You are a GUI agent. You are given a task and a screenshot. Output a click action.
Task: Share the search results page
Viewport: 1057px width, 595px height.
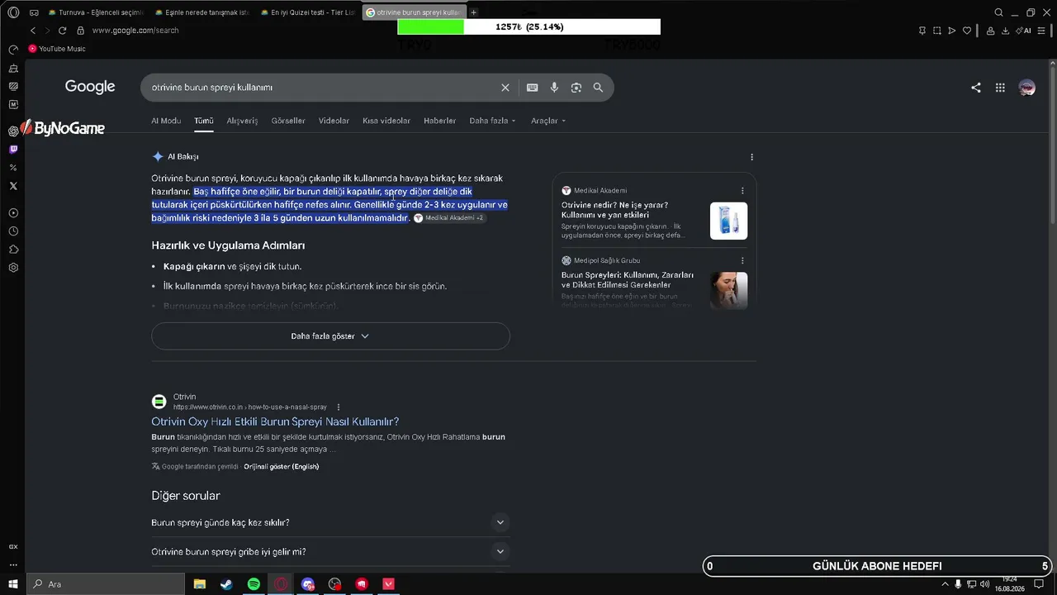point(976,88)
